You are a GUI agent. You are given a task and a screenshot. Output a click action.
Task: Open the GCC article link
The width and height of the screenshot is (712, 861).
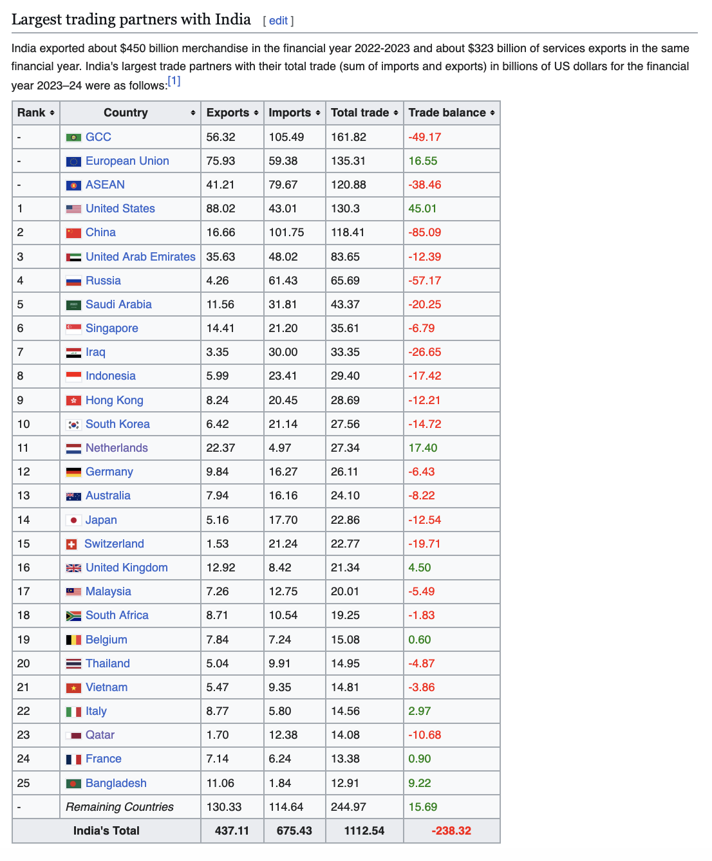(98, 137)
